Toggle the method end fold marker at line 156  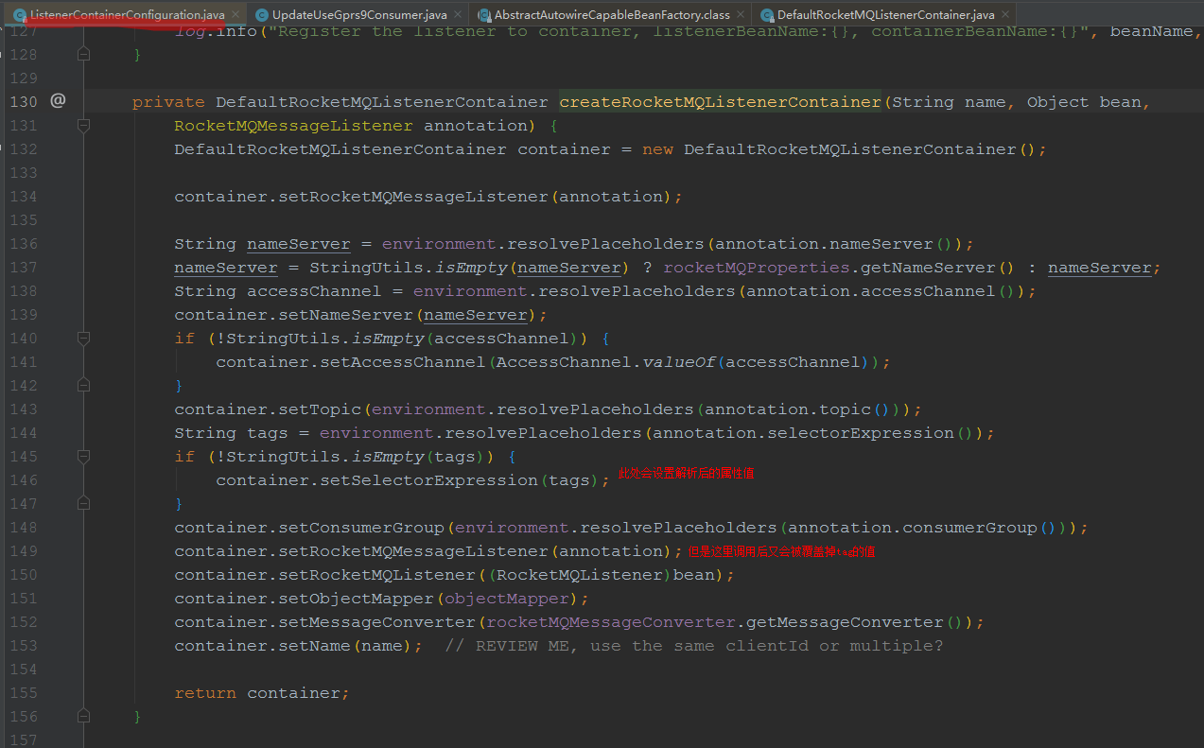tap(83, 716)
